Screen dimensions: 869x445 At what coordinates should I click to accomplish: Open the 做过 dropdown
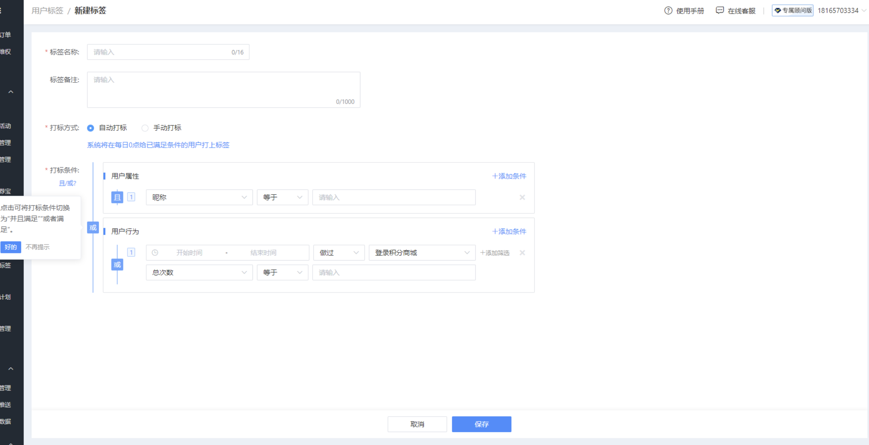point(338,253)
